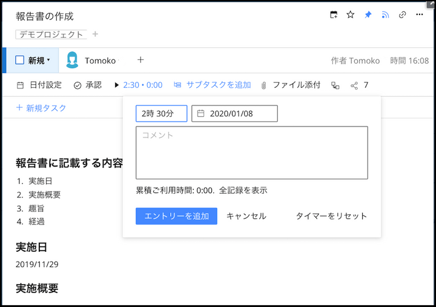This screenshot has width=436, height=307.
Task: Click the calendar icon in date field
Action: pos(200,113)
